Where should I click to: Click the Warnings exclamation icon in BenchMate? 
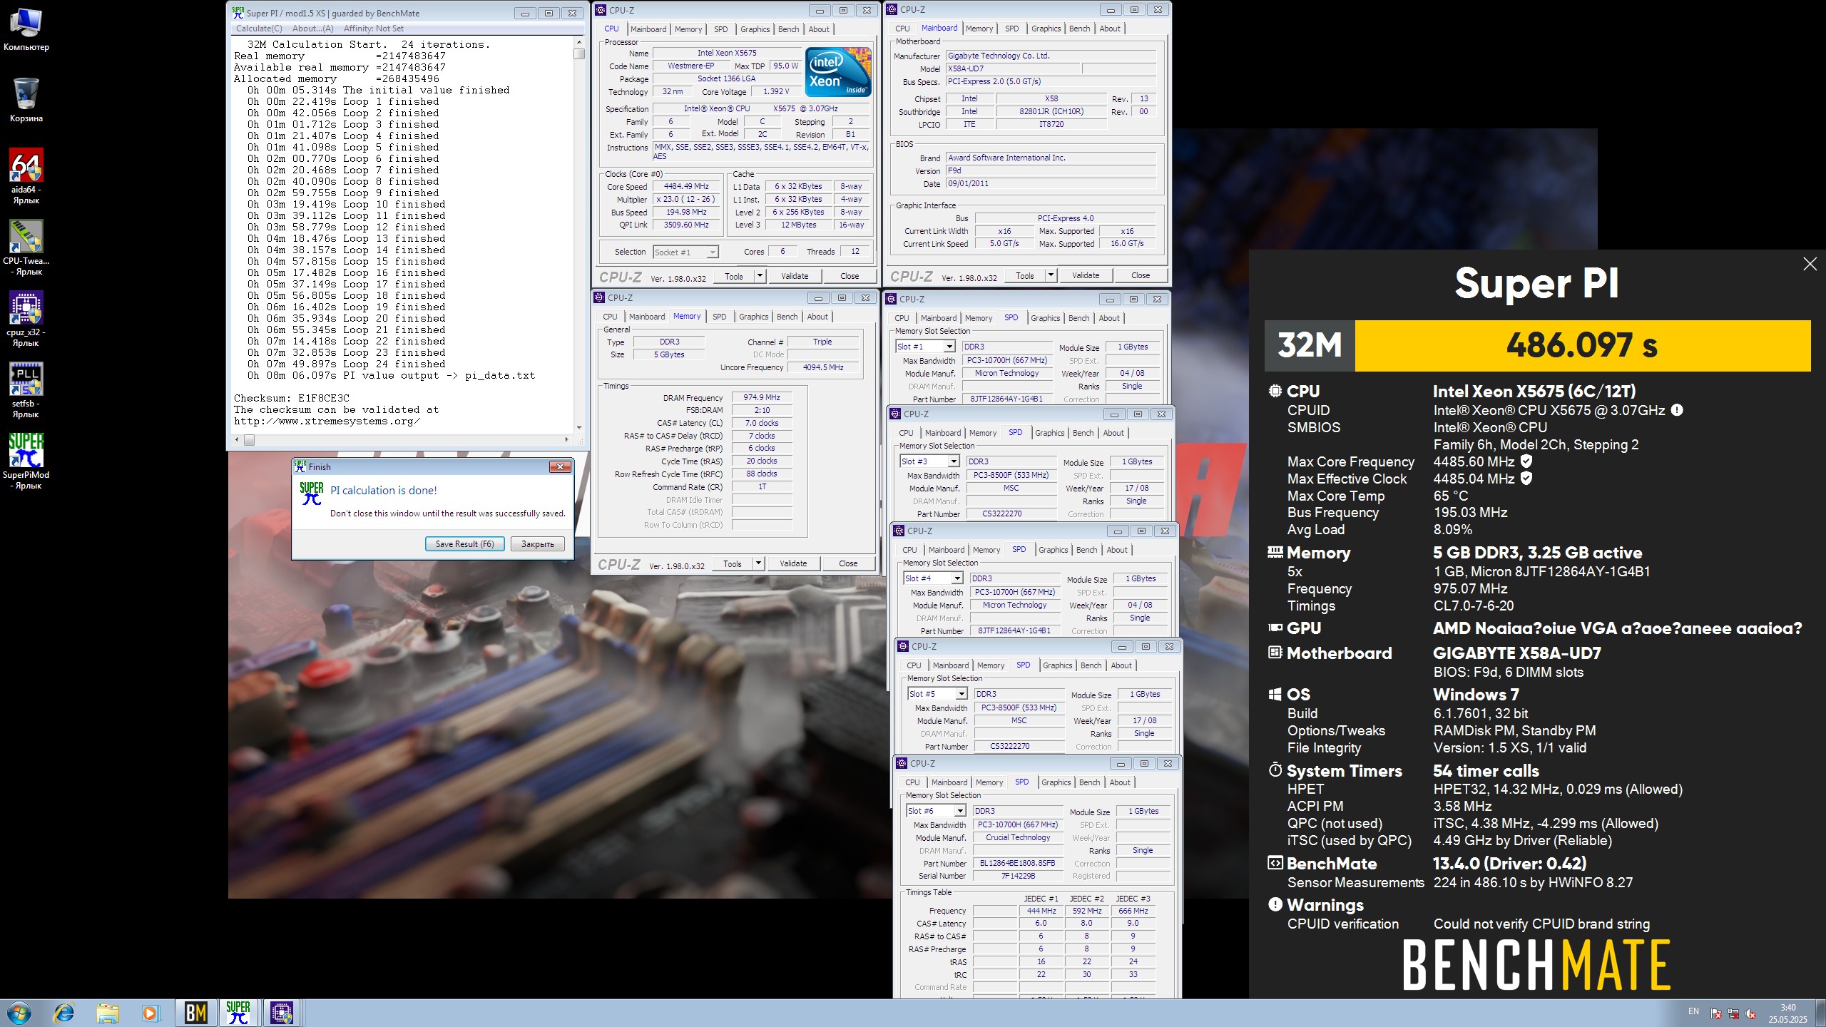[x=1275, y=904]
